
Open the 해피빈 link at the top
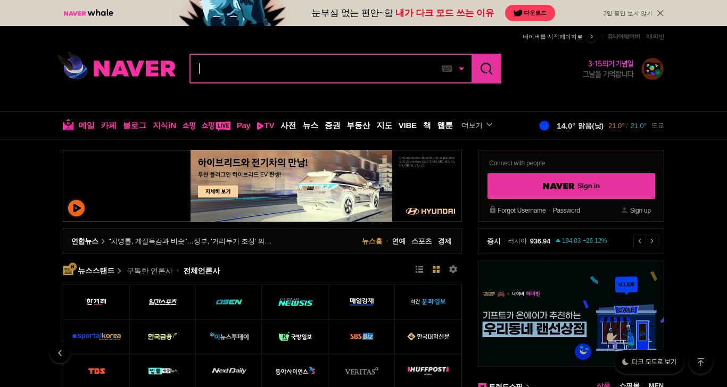coord(655,37)
